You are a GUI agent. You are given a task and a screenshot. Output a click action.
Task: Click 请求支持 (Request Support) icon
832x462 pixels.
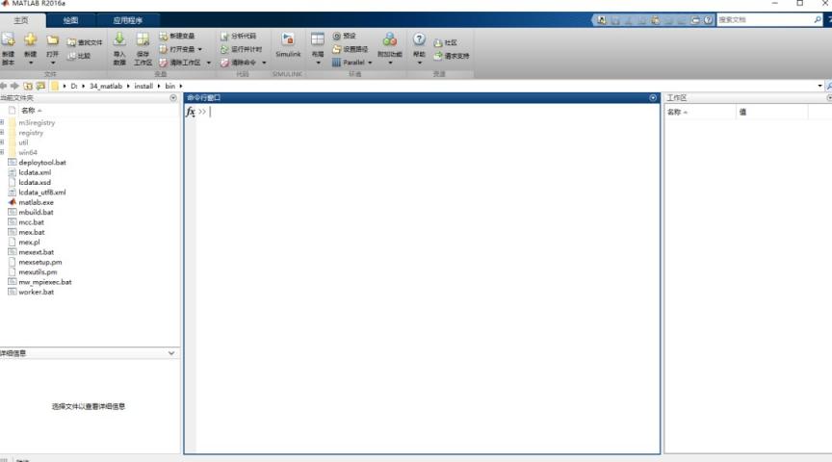point(438,56)
